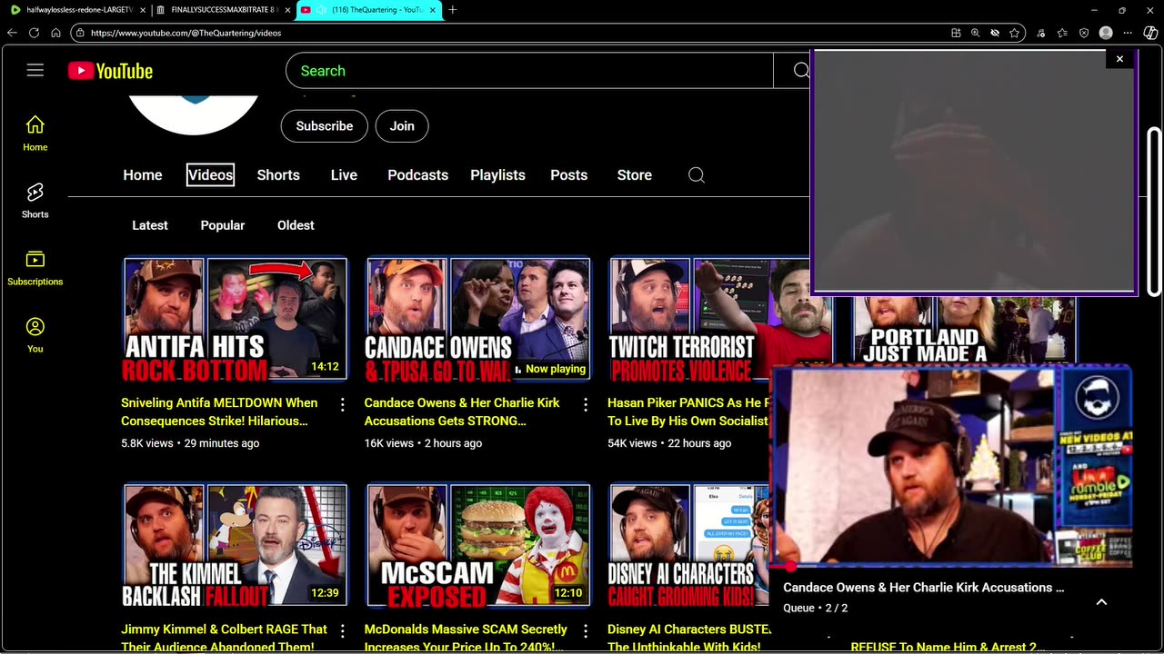Open options menu for Sniveling Antifa MELTDOWN video
1164x654 pixels.
point(343,404)
